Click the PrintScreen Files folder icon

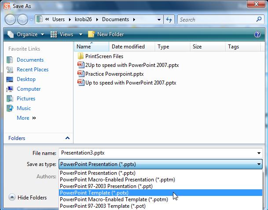coord(81,56)
